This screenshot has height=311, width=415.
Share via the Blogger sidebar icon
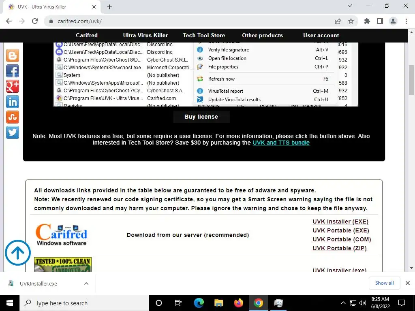tap(13, 55)
